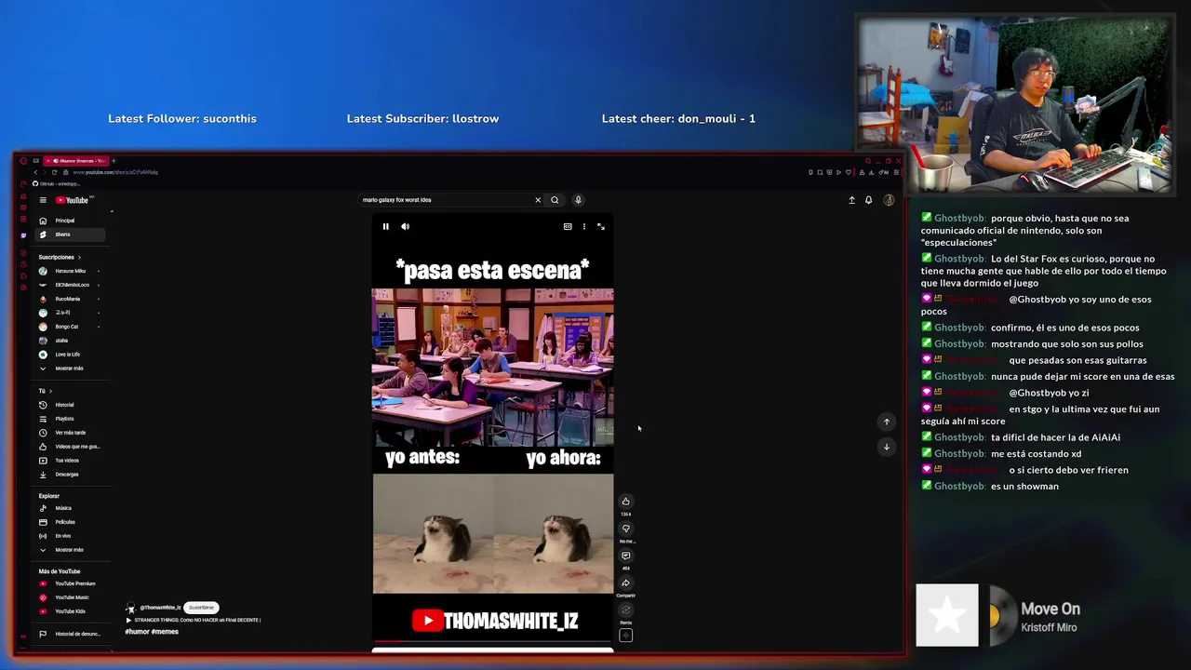The height and width of the screenshot is (670, 1191).
Task: Open the Remix option
Action: coord(625,610)
